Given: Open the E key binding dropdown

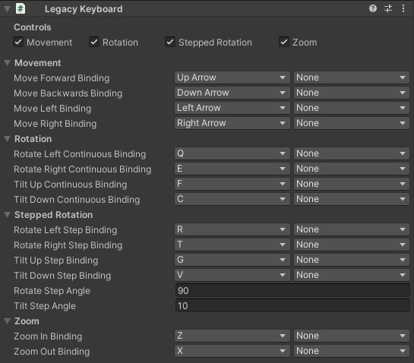Looking at the screenshot, I should [232, 169].
